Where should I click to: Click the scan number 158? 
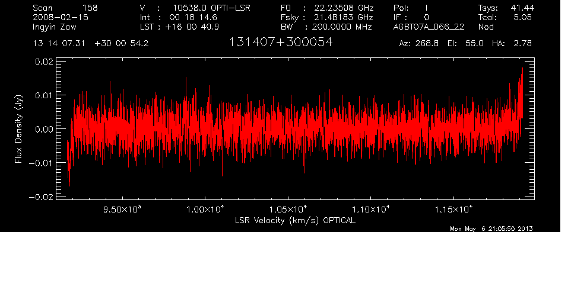point(90,8)
